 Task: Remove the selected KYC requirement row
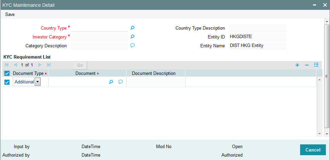point(307,65)
